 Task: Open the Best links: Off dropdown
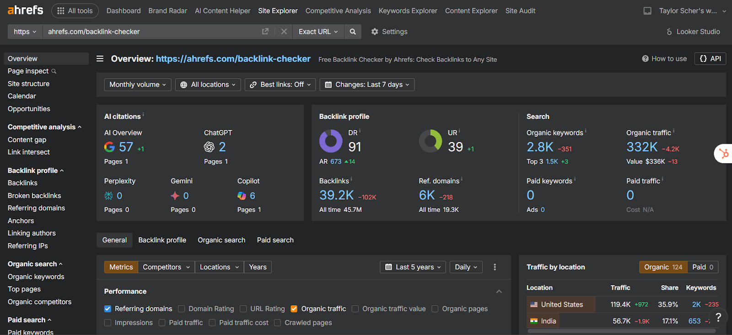(x=280, y=85)
